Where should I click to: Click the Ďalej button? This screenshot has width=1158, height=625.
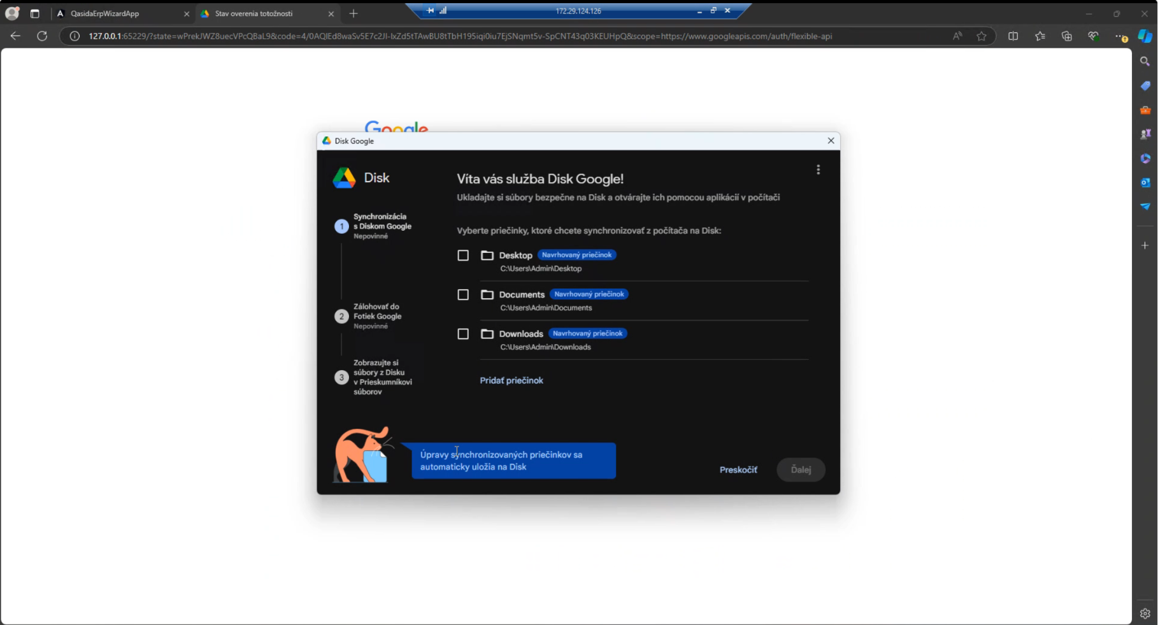click(801, 470)
